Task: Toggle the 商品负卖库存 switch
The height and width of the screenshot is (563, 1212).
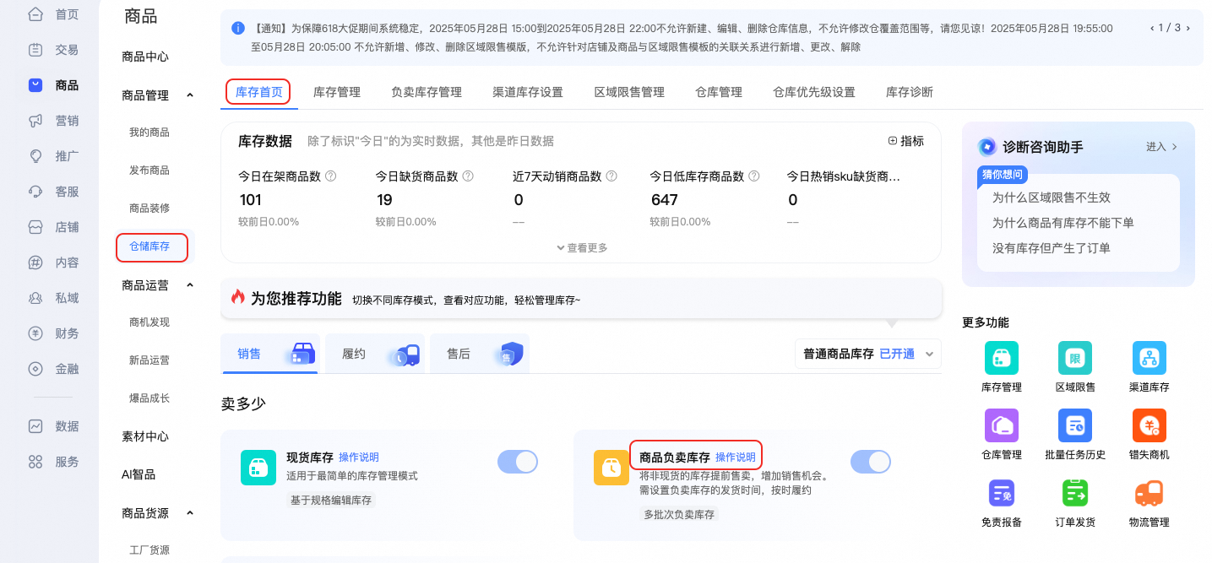Action: (871, 462)
